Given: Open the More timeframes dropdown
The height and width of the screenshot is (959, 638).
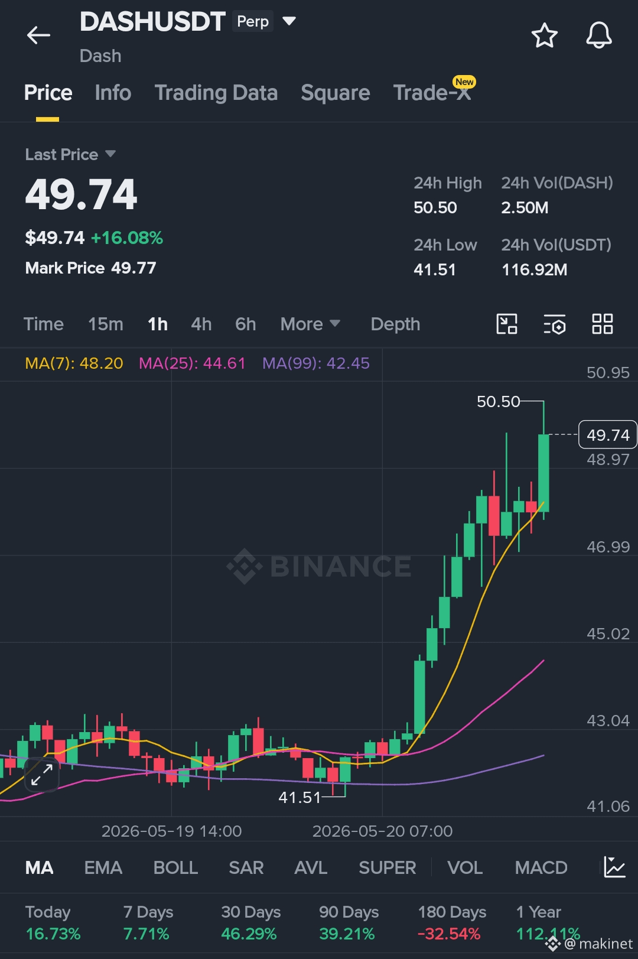Looking at the screenshot, I should click(x=310, y=324).
